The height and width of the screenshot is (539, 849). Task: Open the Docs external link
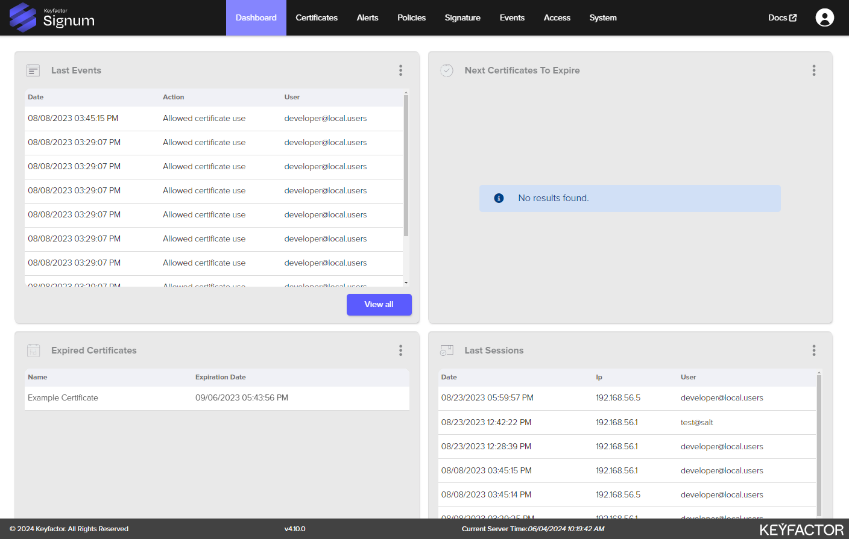coord(782,18)
